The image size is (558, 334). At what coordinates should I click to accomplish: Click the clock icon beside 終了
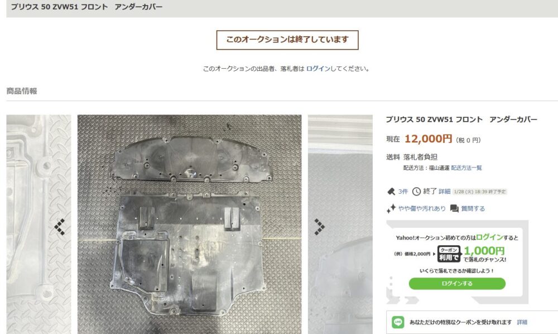click(x=416, y=192)
